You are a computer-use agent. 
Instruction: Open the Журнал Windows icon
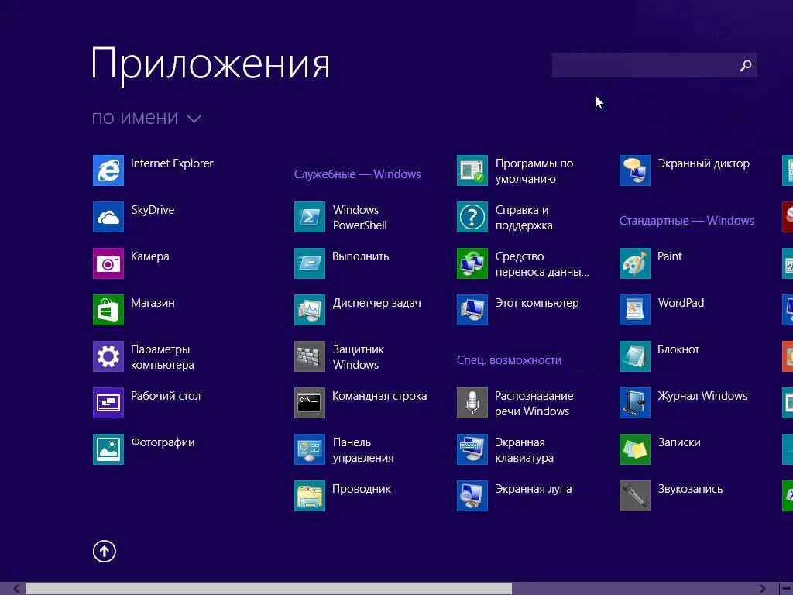pyautogui.click(x=635, y=403)
